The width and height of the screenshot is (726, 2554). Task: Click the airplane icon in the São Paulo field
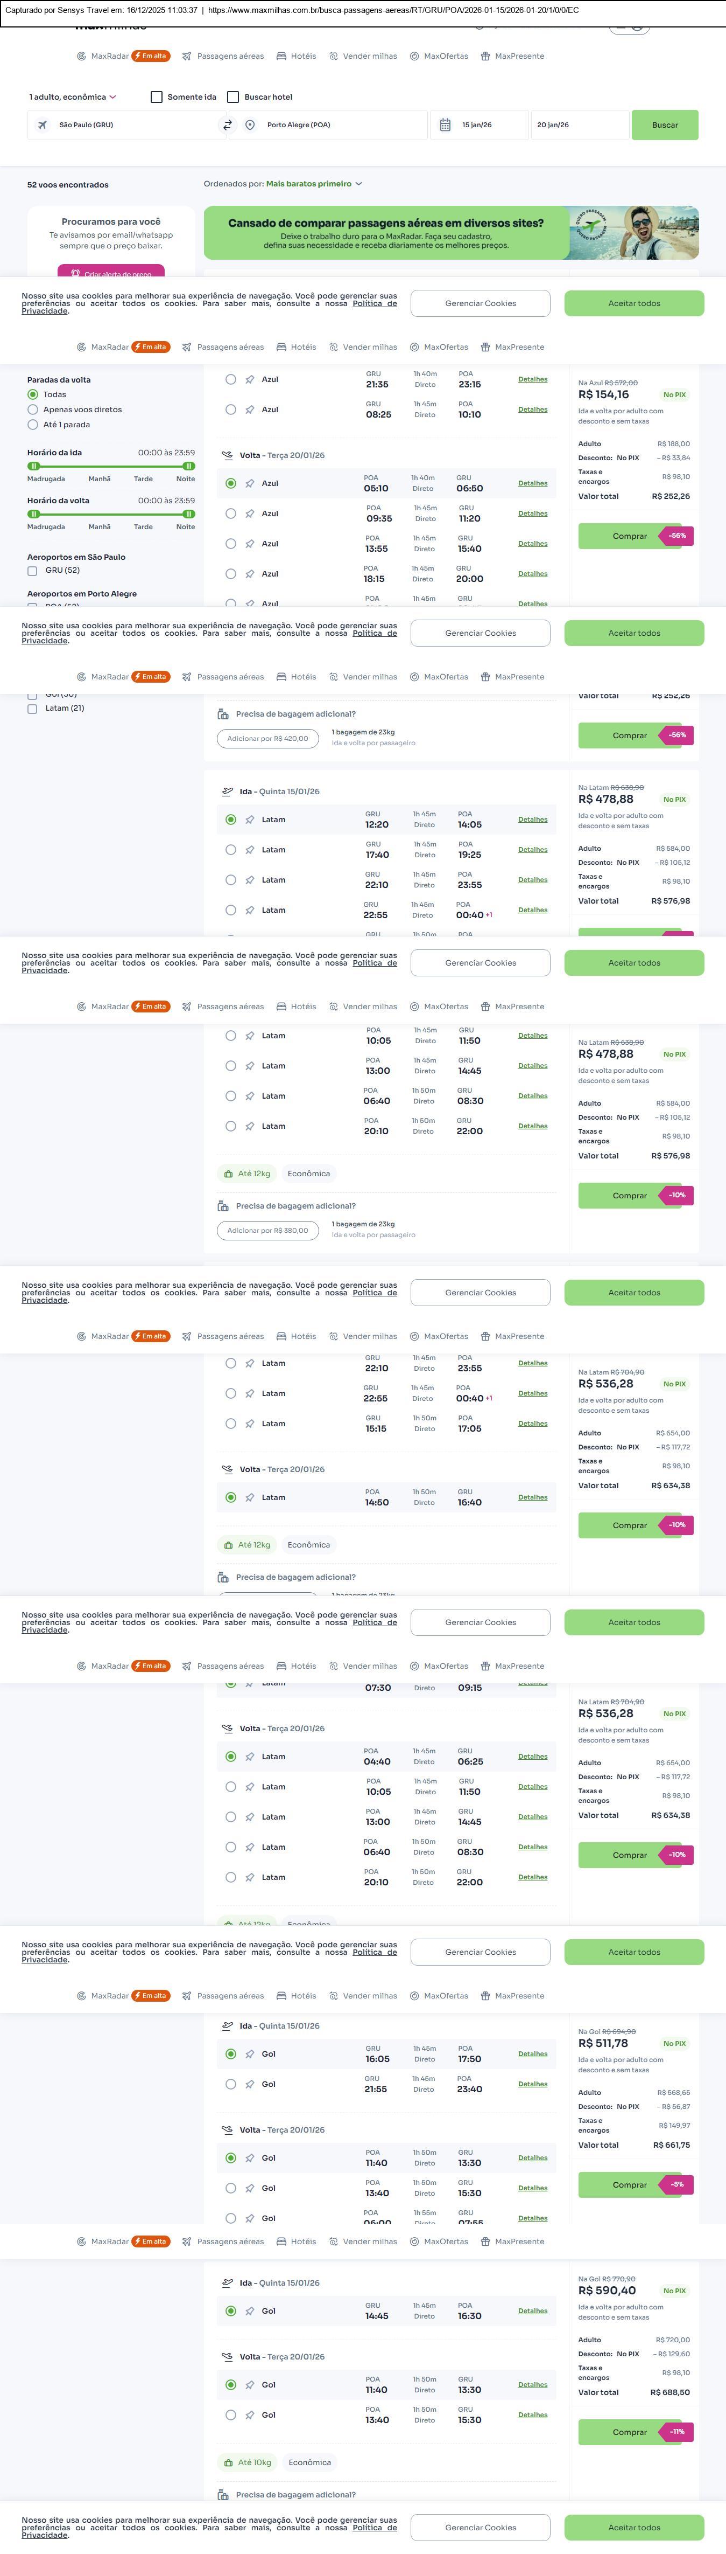click(43, 125)
